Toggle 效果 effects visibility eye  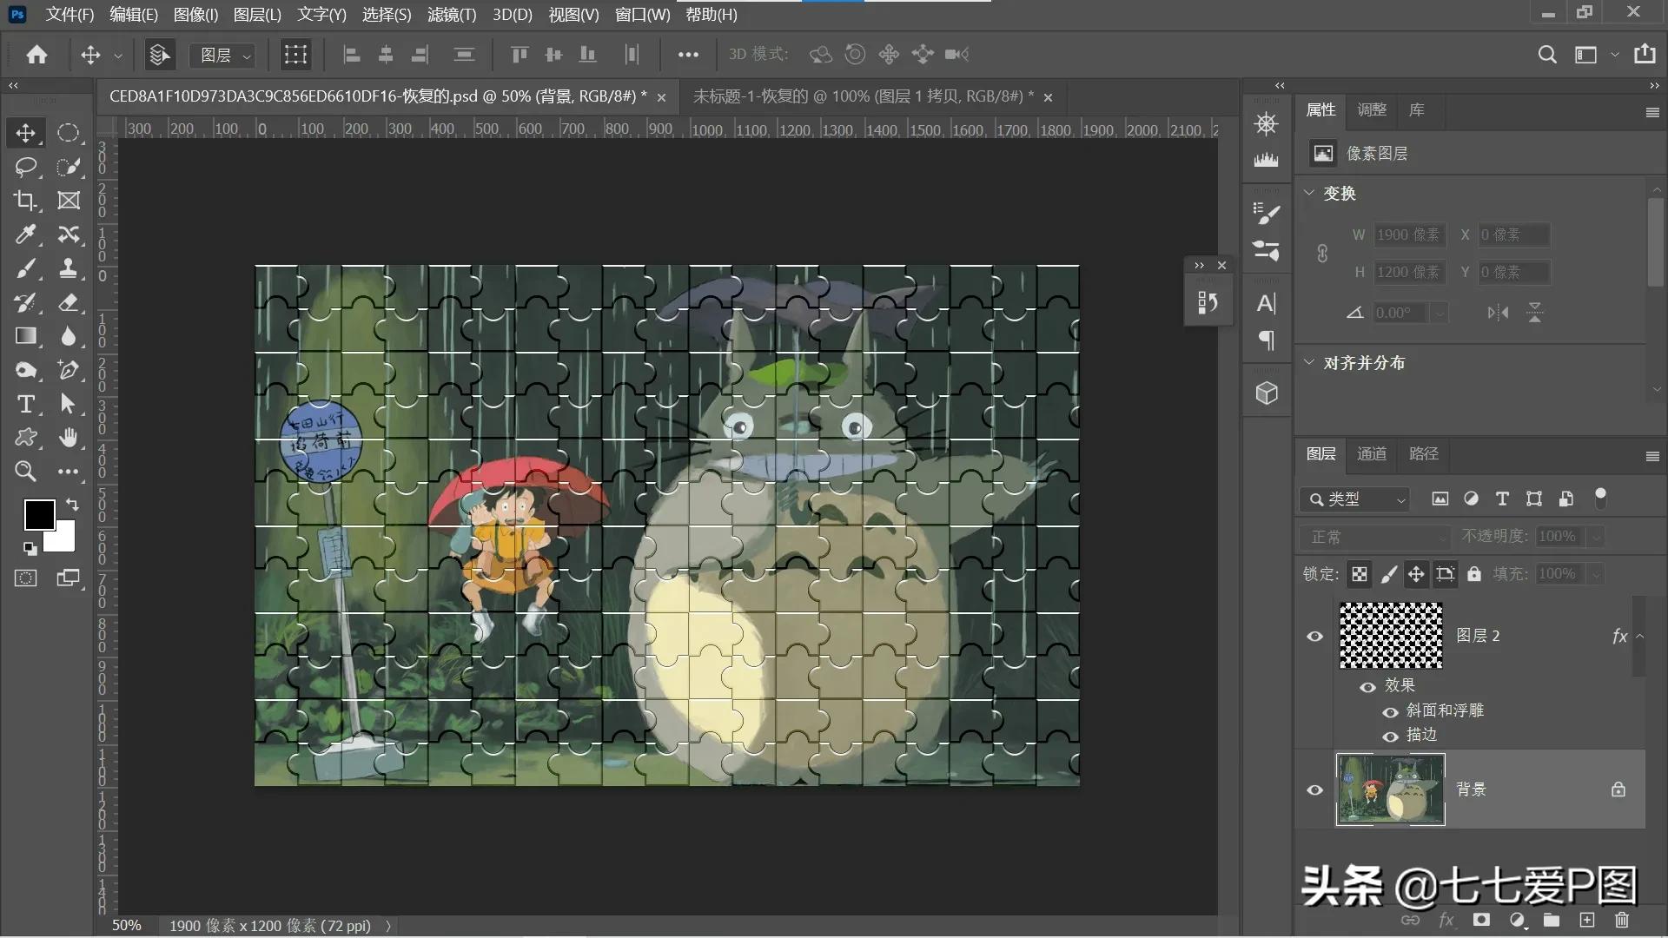tap(1367, 687)
